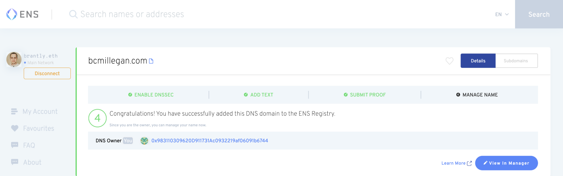
Task: Select the Details tab
Action: (478, 61)
